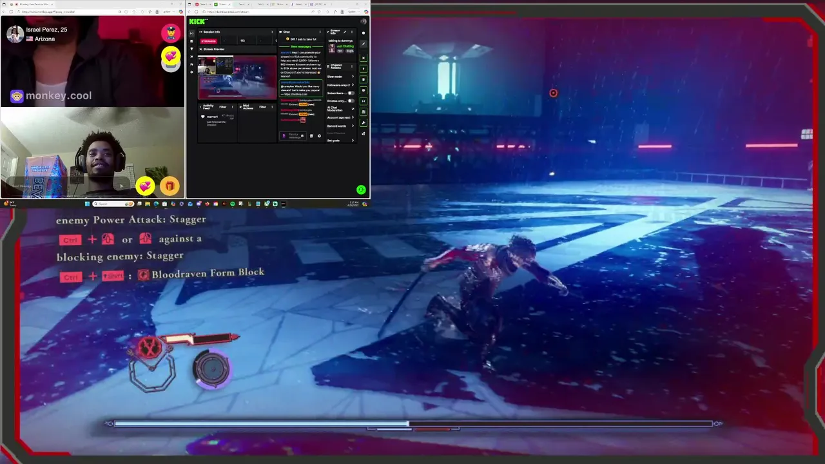Viewport: 825px width, 464px height.
Task: Open the trophy icon in Kick's left sidebar
Action: [x=191, y=49]
